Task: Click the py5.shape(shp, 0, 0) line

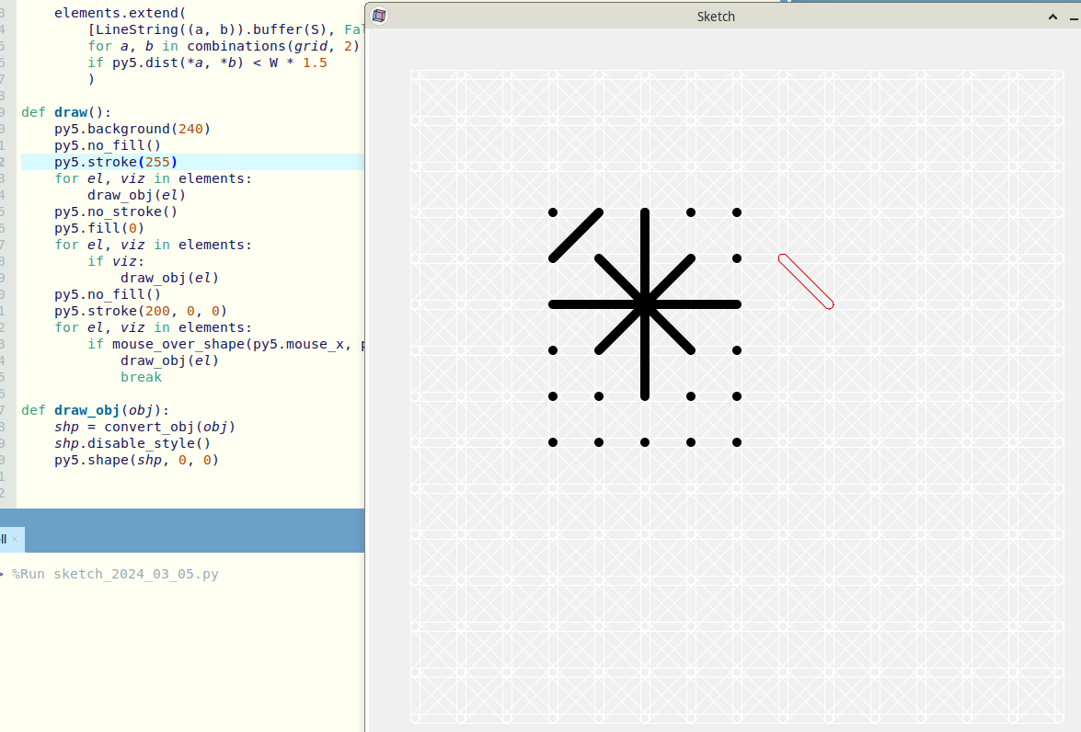Action: tap(136, 460)
